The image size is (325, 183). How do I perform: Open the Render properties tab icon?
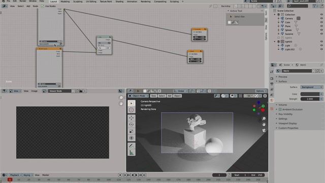[272, 79]
